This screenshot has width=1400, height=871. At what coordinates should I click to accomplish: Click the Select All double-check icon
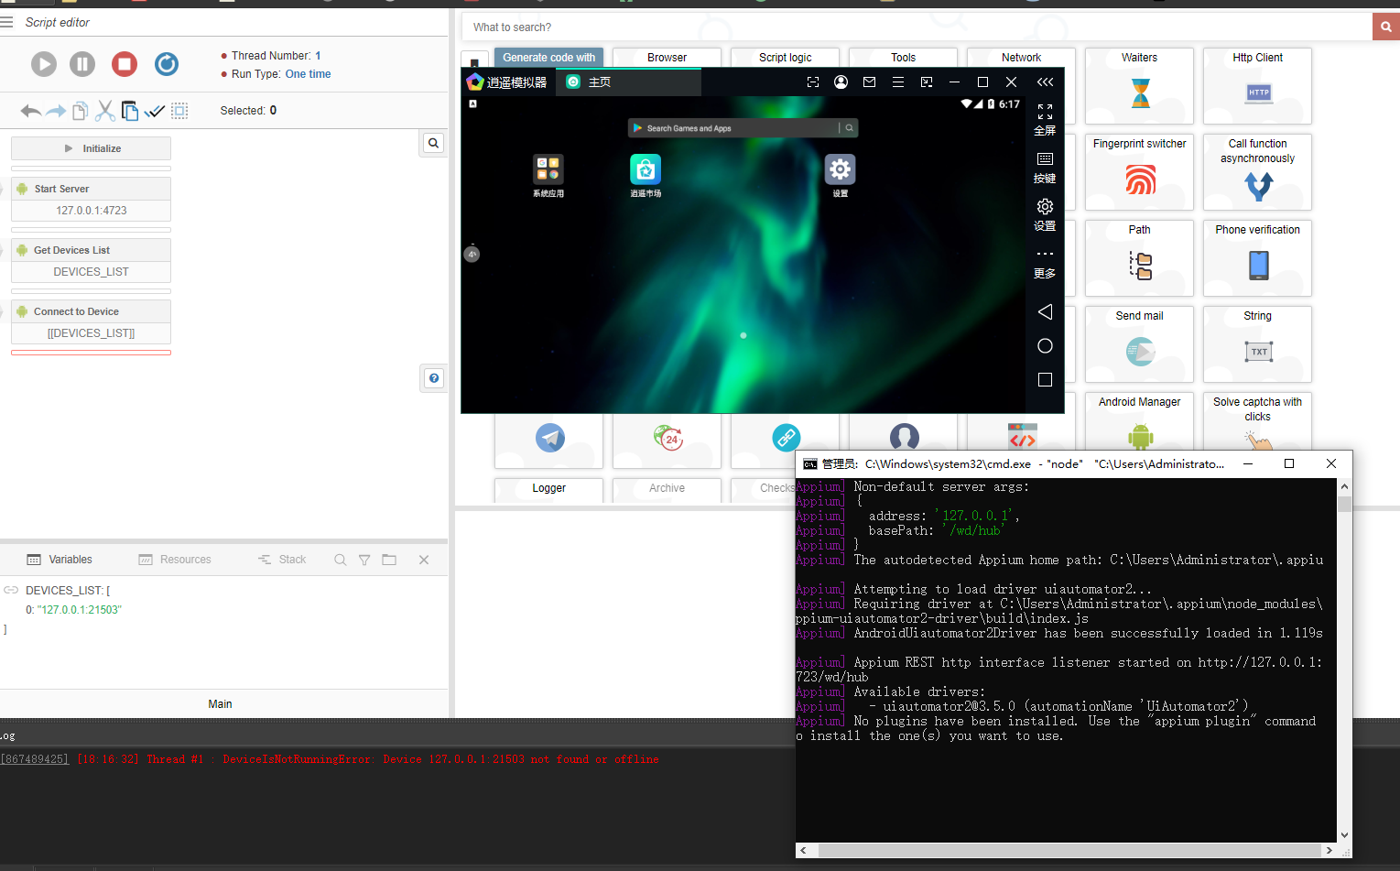(x=155, y=111)
